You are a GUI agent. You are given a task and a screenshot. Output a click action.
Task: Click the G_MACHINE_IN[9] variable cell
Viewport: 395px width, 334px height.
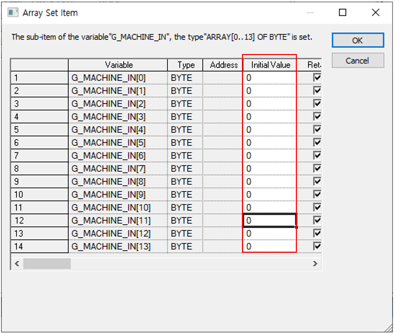pyautogui.click(x=118, y=195)
